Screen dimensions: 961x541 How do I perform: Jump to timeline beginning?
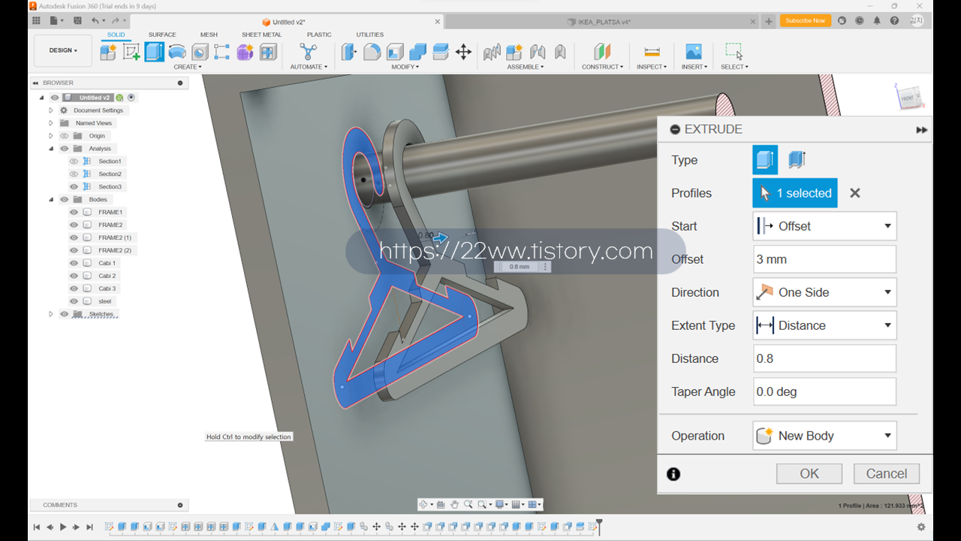[x=36, y=527]
